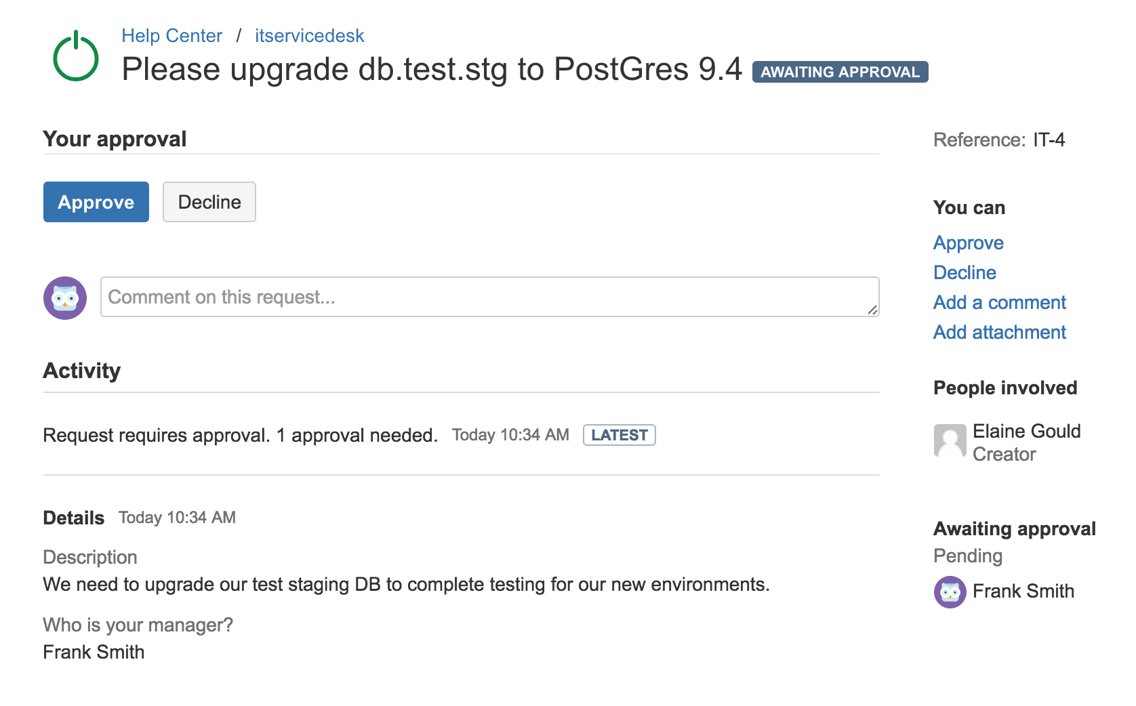Click the owl avatar beside the comment box
Viewport: 1136px width, 706px height.
coord(65,297)
